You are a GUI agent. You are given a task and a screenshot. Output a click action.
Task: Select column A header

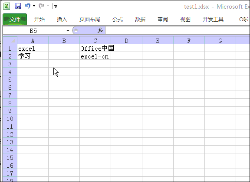coord(33,41)
